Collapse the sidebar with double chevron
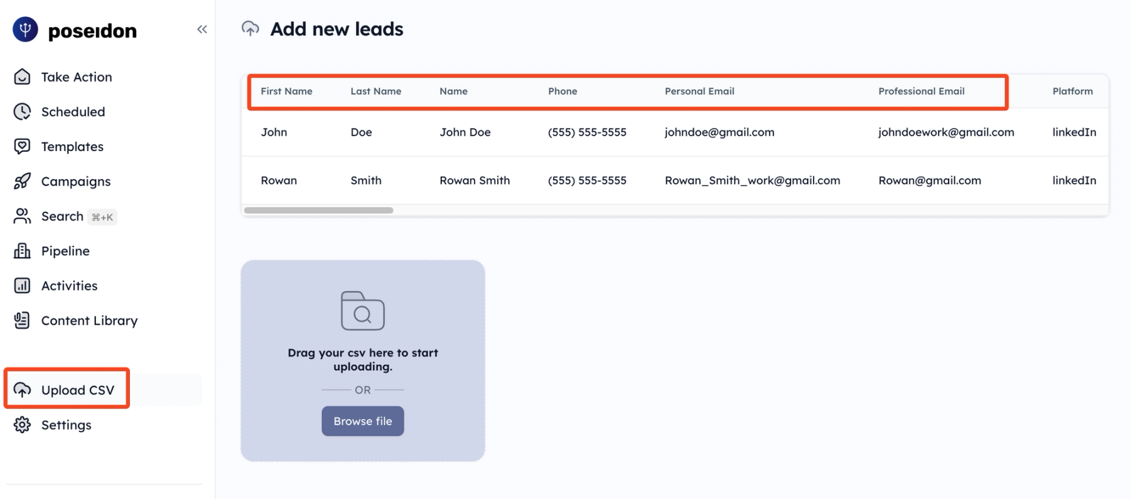 point(202,29)
